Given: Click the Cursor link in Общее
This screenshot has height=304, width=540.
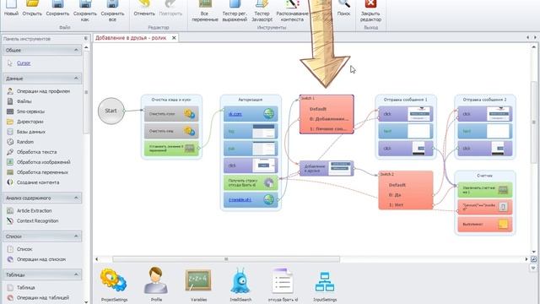Looking at the screenshot, I should tap(24, 63).
